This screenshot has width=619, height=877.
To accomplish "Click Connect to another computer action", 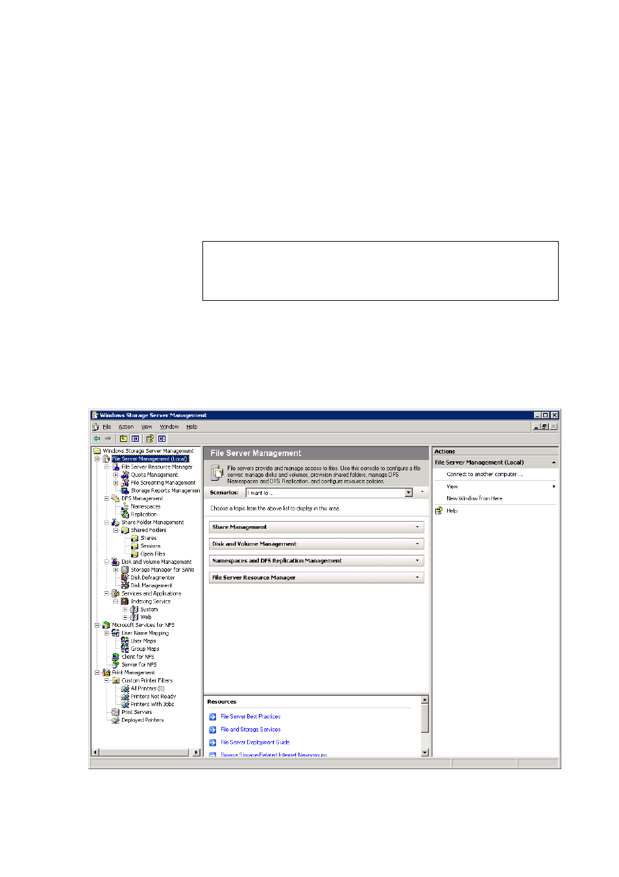I will point(484,474).
